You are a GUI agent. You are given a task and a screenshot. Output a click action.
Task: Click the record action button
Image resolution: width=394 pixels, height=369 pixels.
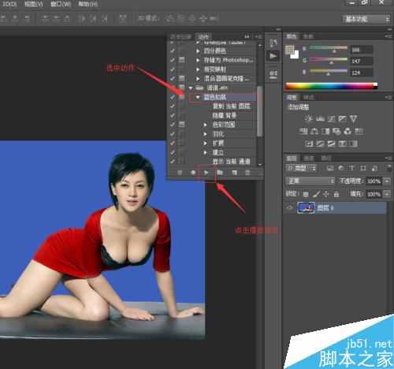click(193, 173)
